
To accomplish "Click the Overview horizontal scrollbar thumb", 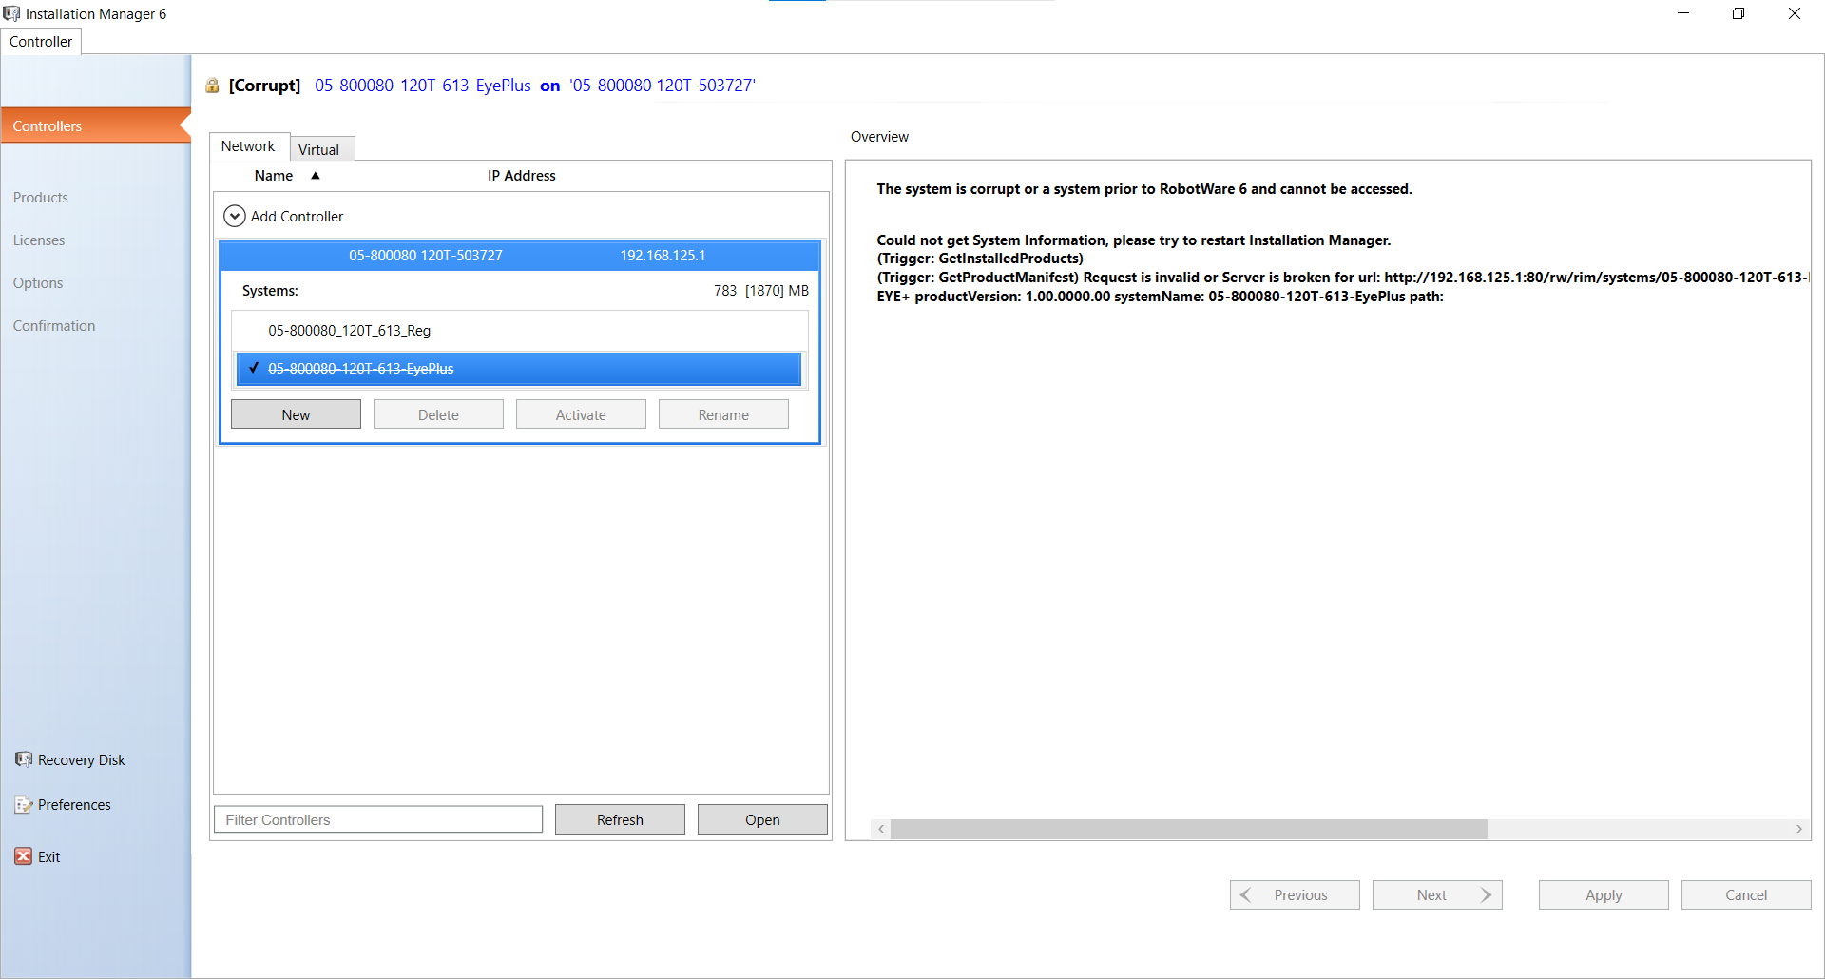I will pos(1188,829).
